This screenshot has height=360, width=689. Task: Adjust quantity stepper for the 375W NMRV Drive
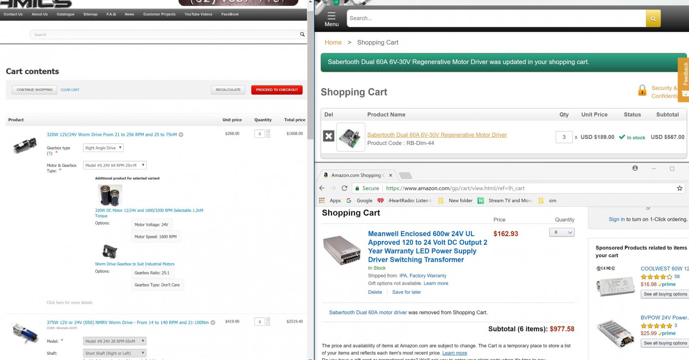268,322
